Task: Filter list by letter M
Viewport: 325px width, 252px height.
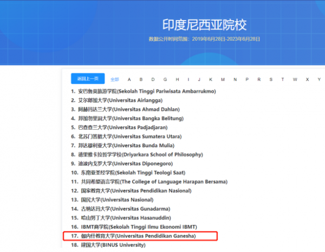Action: point(223,79)
